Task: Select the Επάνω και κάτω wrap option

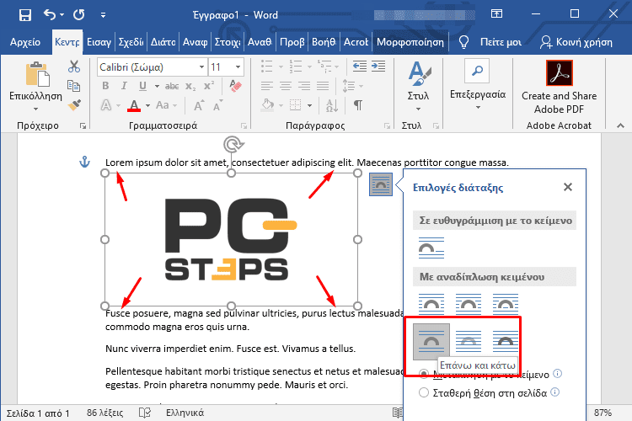Action: [x=431, y=342]
